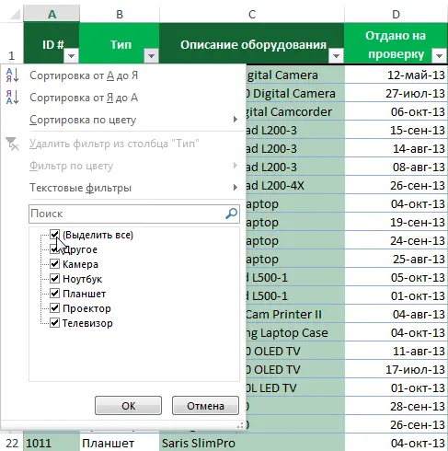The height and width of the screenshot is (451, 448).
Task: Click the Digital Camcorder description cell
Action: (295, 111)
